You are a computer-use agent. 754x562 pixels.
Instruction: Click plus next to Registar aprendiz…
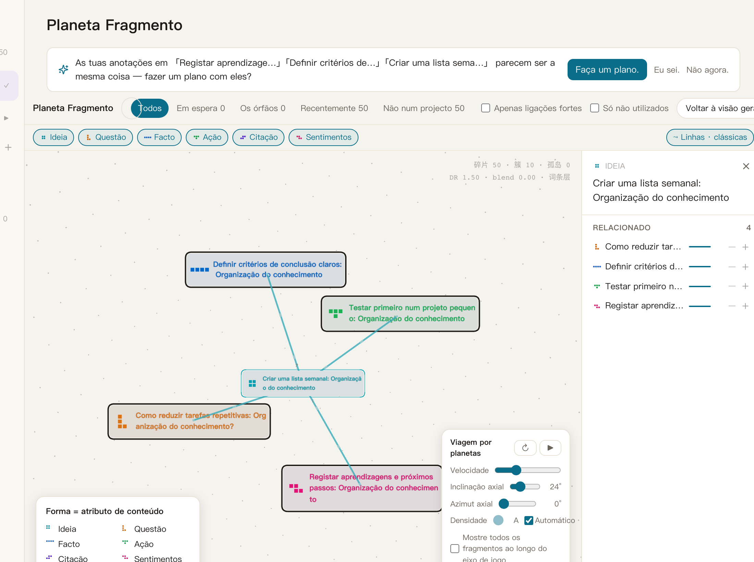tap(745, 306)
